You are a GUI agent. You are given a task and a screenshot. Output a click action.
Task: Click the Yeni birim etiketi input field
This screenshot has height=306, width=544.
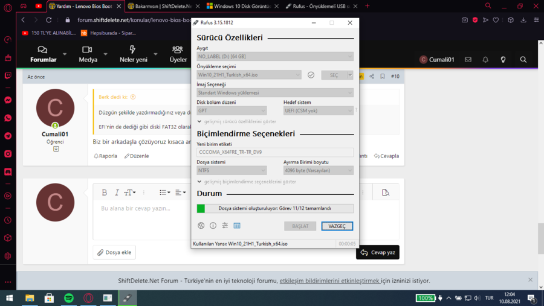click(275, 152)
